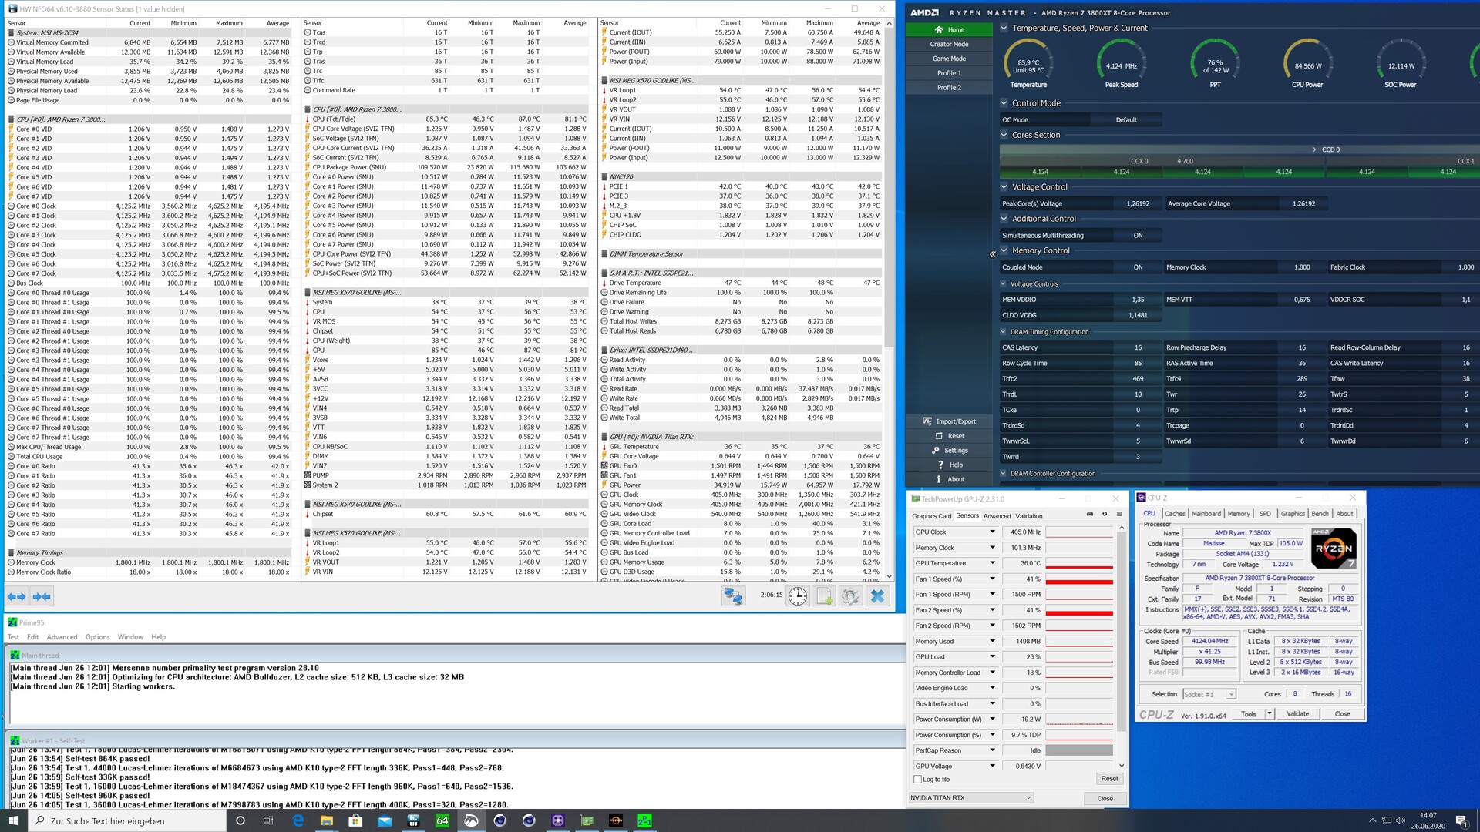1480x832 pixels.
Task: Open CPU-Z Tools dropdown arrow
Action: tap(1270, 714)
